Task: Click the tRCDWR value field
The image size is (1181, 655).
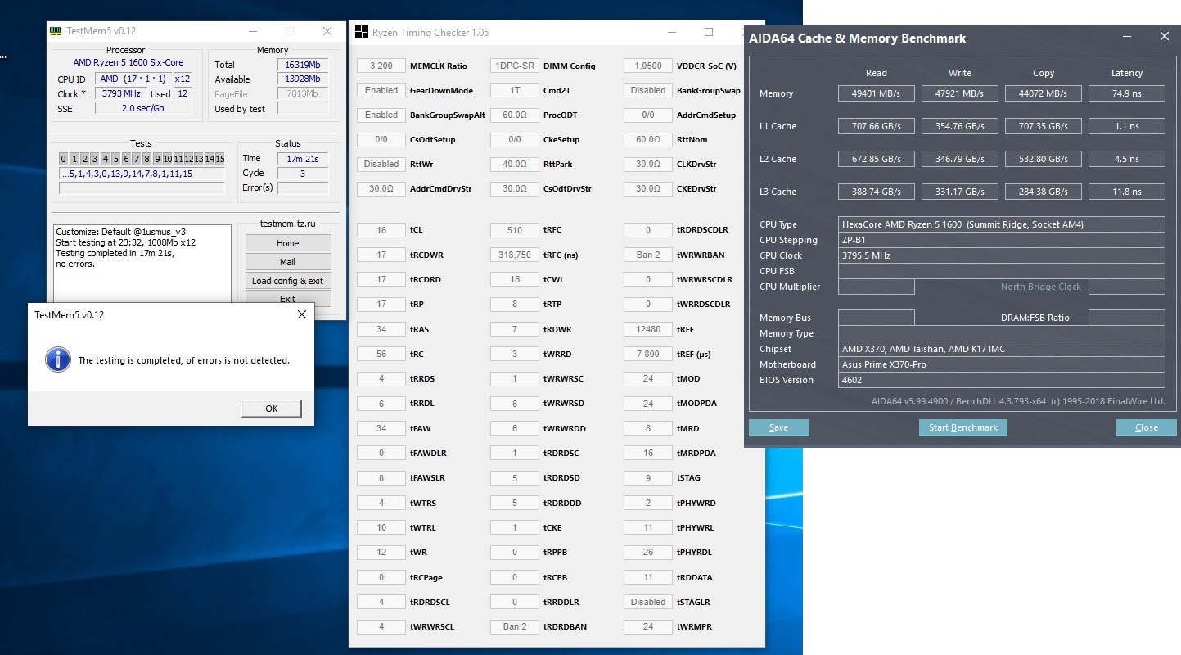Action: click(x=381, y=255)
